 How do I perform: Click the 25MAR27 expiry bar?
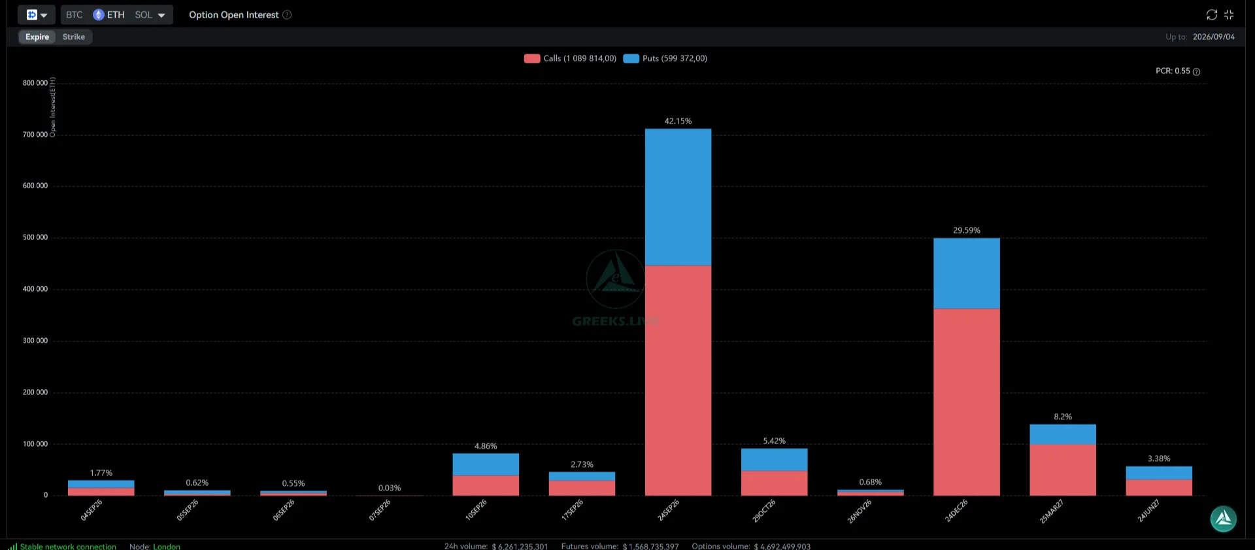pos(1063,460)
